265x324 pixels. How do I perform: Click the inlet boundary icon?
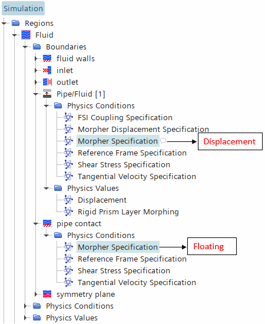pyautogui.click(x=47, y=70)
